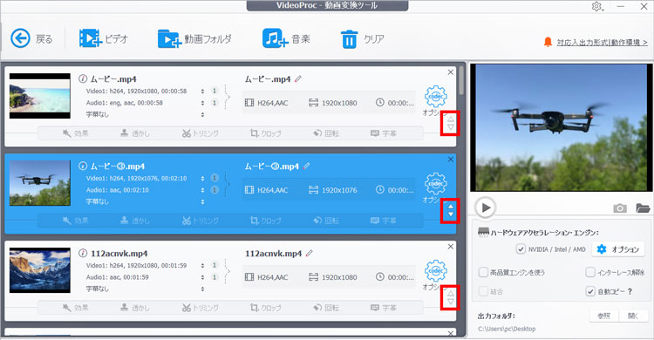Browse output folder with 参照 button
Image resolution: width=654 pixels, height=340 pixels.
tap(604, 316)
